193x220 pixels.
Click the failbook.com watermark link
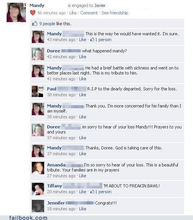point(28,218)
